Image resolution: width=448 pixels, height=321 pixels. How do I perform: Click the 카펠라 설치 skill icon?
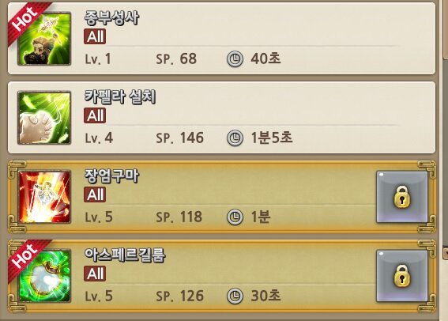tap(44, 118)
